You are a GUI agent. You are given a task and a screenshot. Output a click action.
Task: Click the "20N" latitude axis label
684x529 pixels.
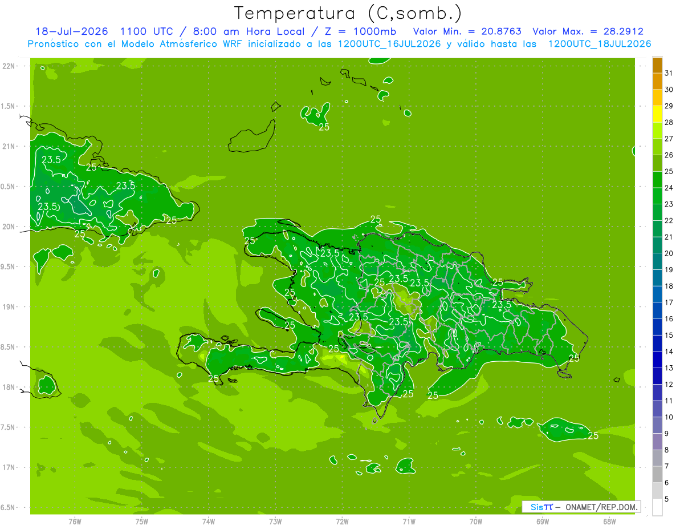10,227
